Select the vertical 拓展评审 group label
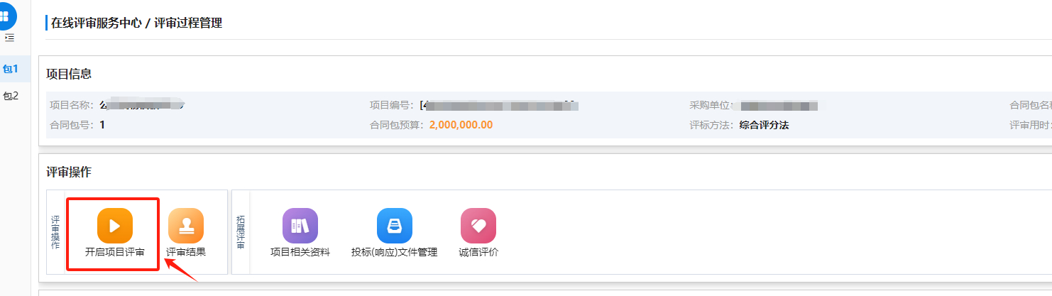This screenshot has width=1052, height=296. [241, 231]
